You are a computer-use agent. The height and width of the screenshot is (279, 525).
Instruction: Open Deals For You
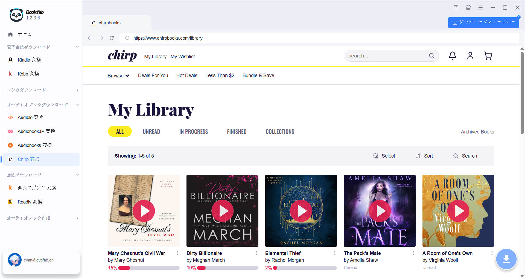pyautogui.click(x=153, y=75)
